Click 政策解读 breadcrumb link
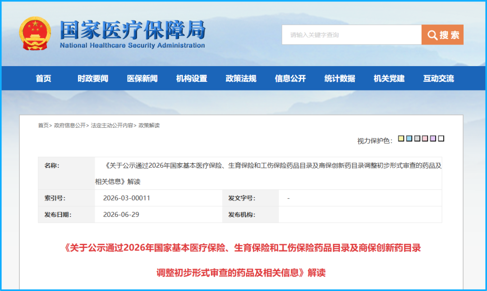 click(x=149, y=125)
